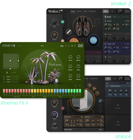This screenshot has width=133, height=140.
Task: Click the boots image in Walker 2
Action: click(83, 26)
